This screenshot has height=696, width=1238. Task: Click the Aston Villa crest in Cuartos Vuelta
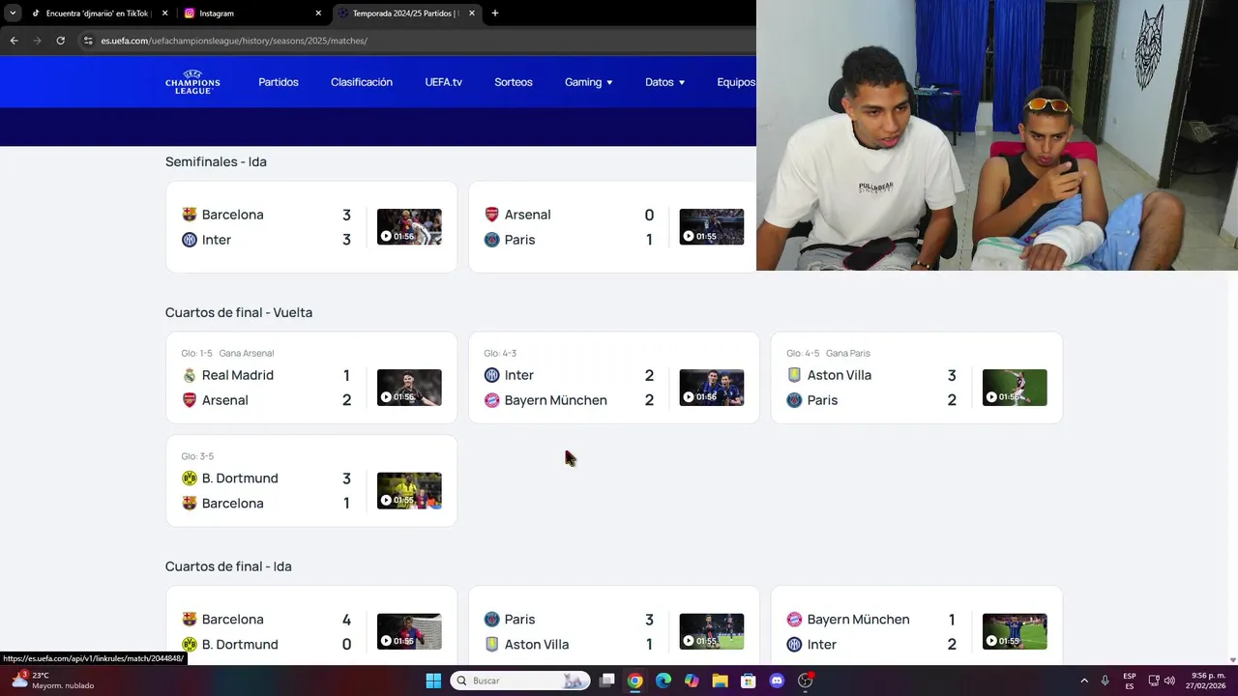tap(794, 375)
